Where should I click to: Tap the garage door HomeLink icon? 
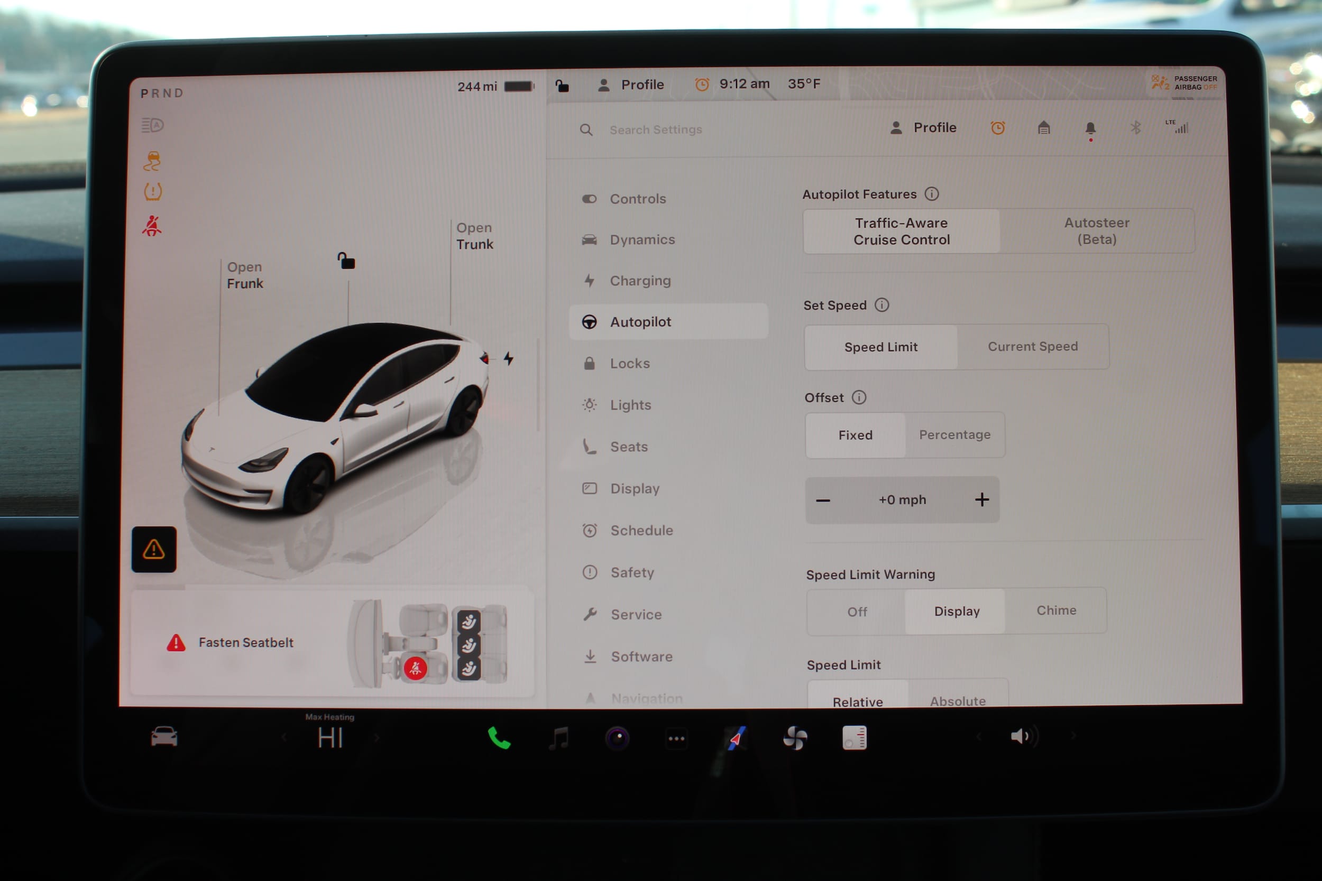point(1044,128)
